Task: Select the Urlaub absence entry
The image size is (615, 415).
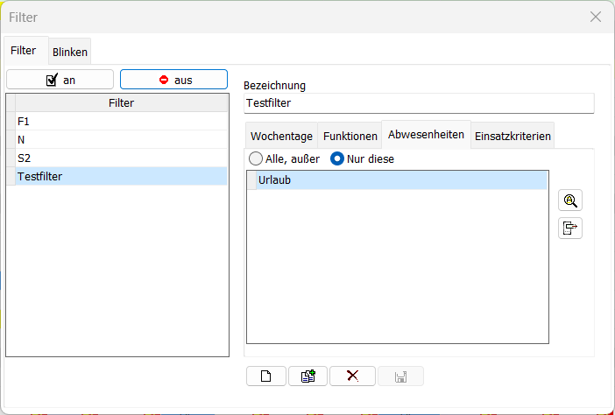Action: (400, 180)
